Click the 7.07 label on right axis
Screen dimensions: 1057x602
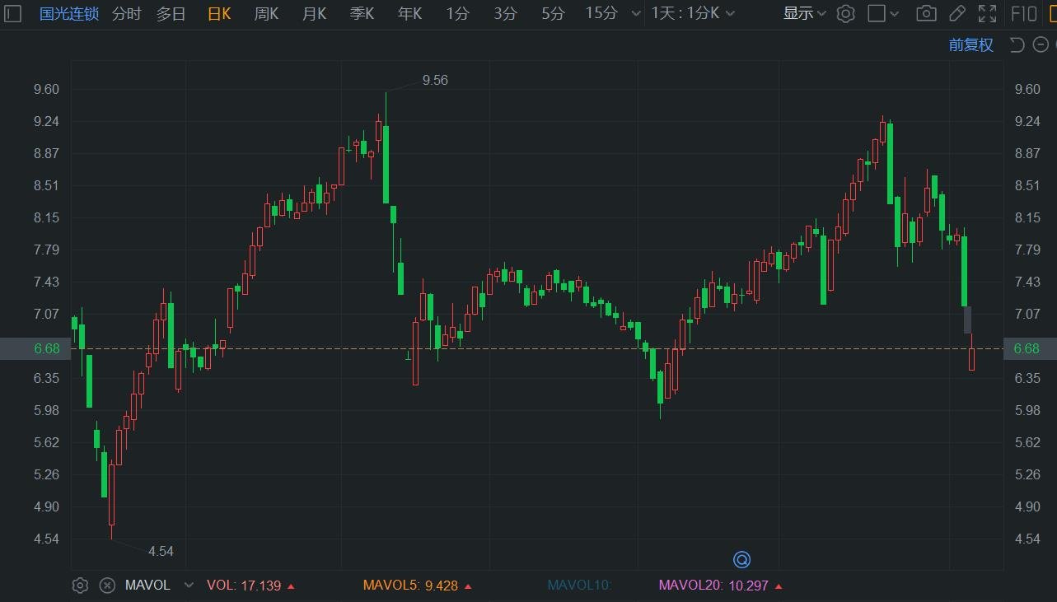[x=1027, y=314]
